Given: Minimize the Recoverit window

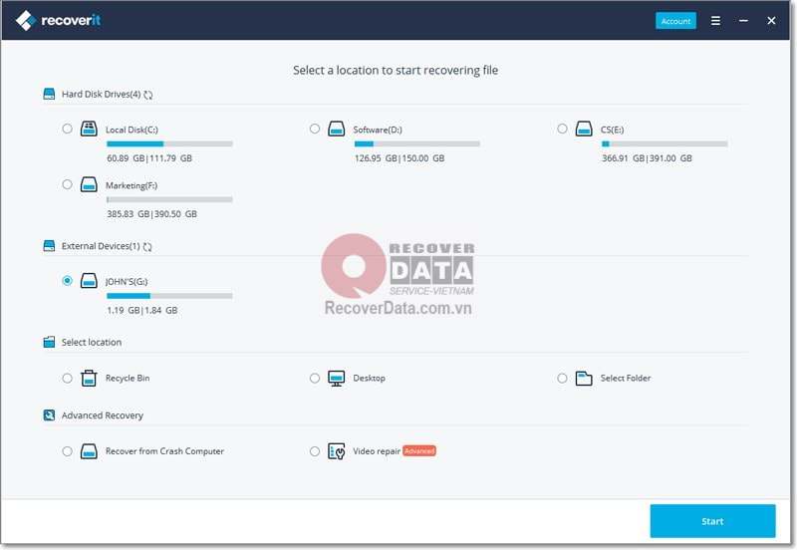Looking at the screenshot, I should tap(743, 21).
